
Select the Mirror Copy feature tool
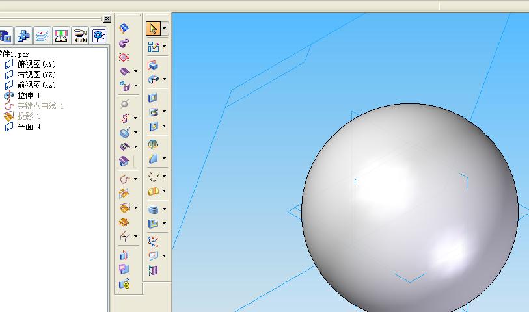click(x=153, y=191)
